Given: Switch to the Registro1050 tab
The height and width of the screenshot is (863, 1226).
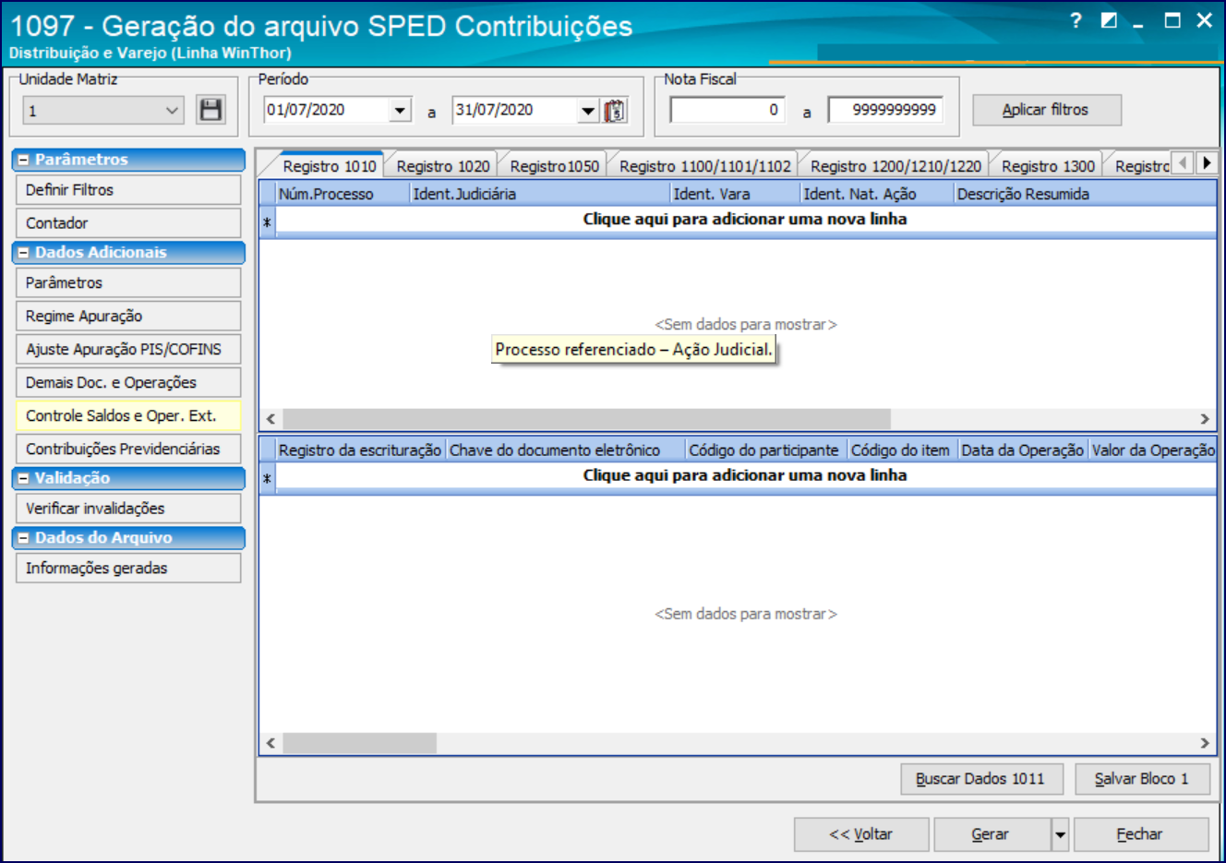Looking at the screenshot, I should click(x=554, y=166).
